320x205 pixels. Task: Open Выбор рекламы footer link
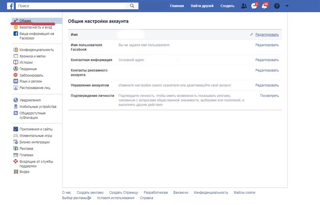click(x=75, y=198)
